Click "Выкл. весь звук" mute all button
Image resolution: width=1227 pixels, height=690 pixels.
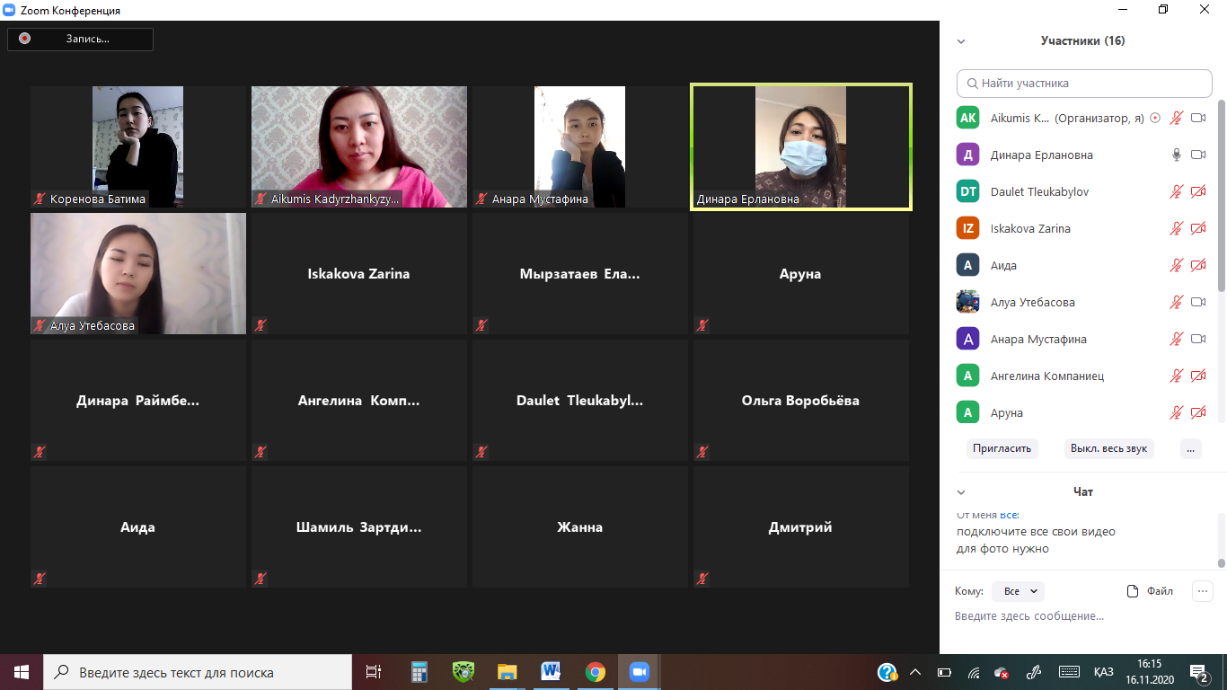tap(1108, 448)
